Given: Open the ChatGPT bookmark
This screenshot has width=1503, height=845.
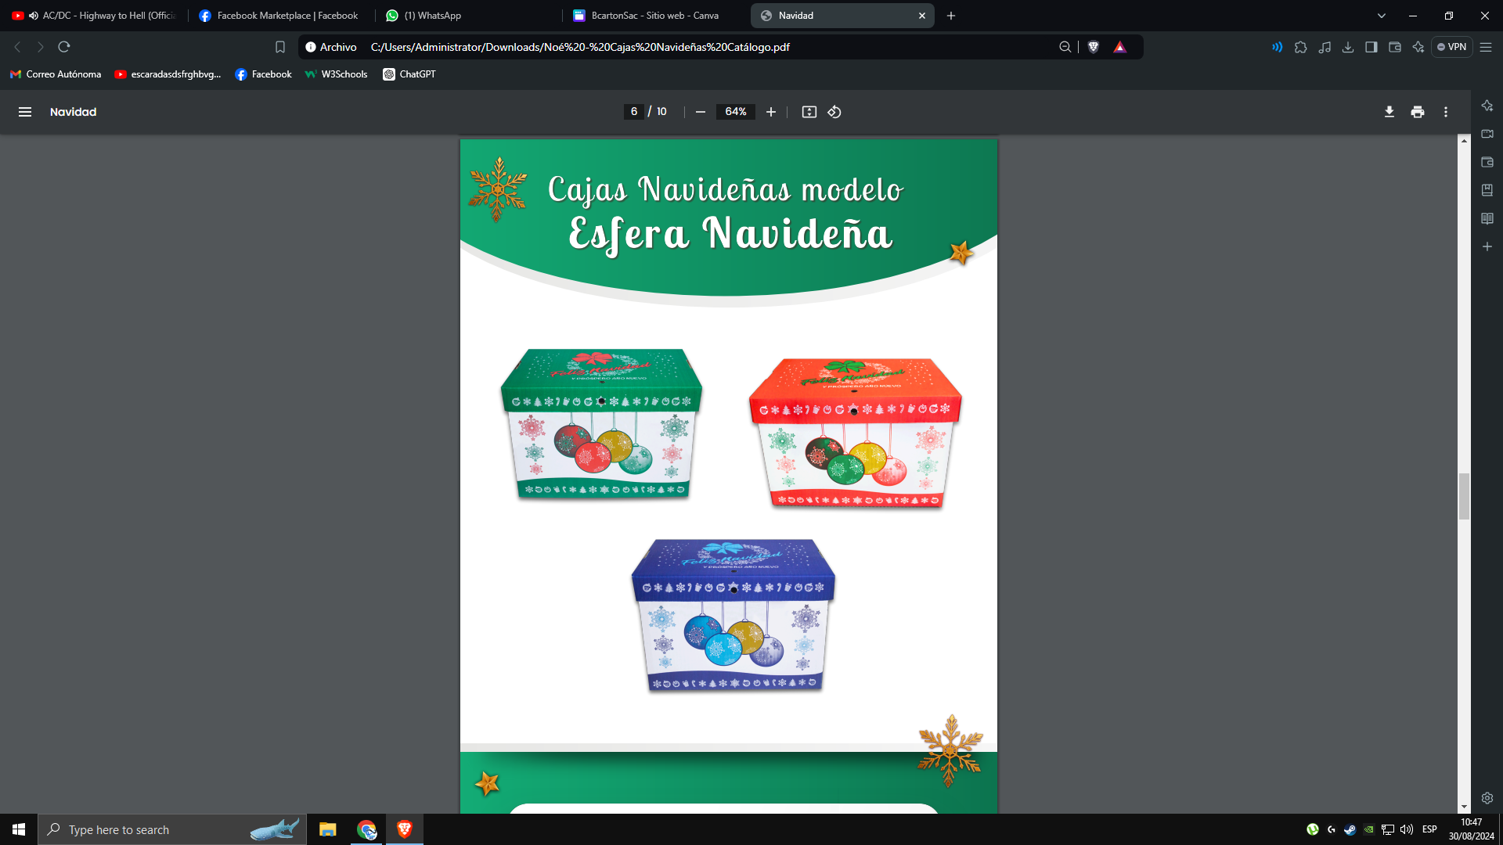Looking at the screenshot, I should (x=409, y=74).
